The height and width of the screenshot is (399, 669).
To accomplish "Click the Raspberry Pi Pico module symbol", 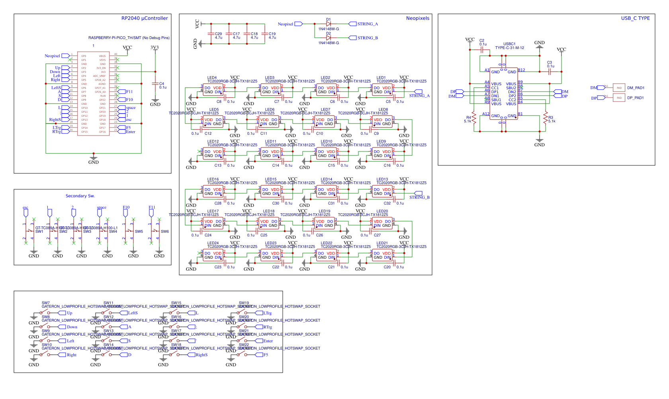I will [x=93, y=94].
